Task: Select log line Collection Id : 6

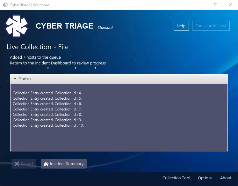Action: coord(47,104)
